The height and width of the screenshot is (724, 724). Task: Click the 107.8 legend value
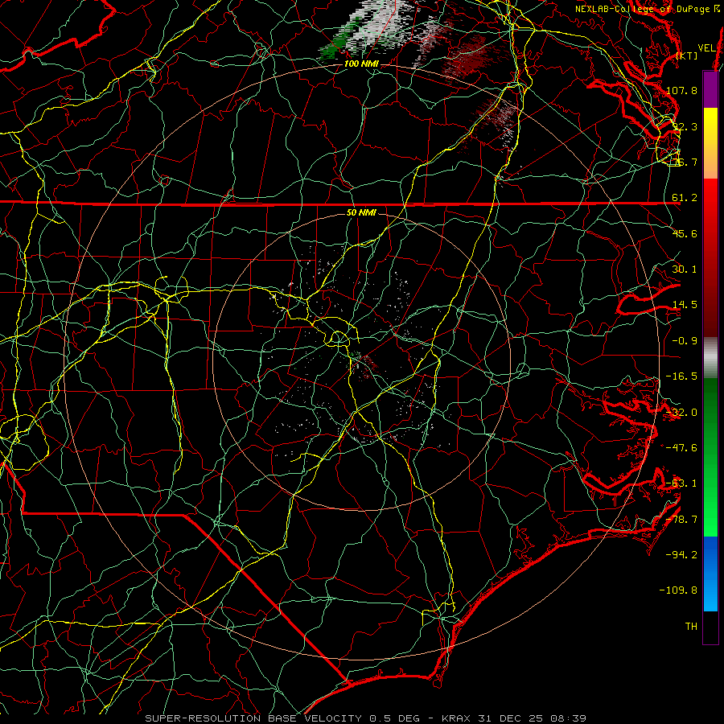point(681,90)
